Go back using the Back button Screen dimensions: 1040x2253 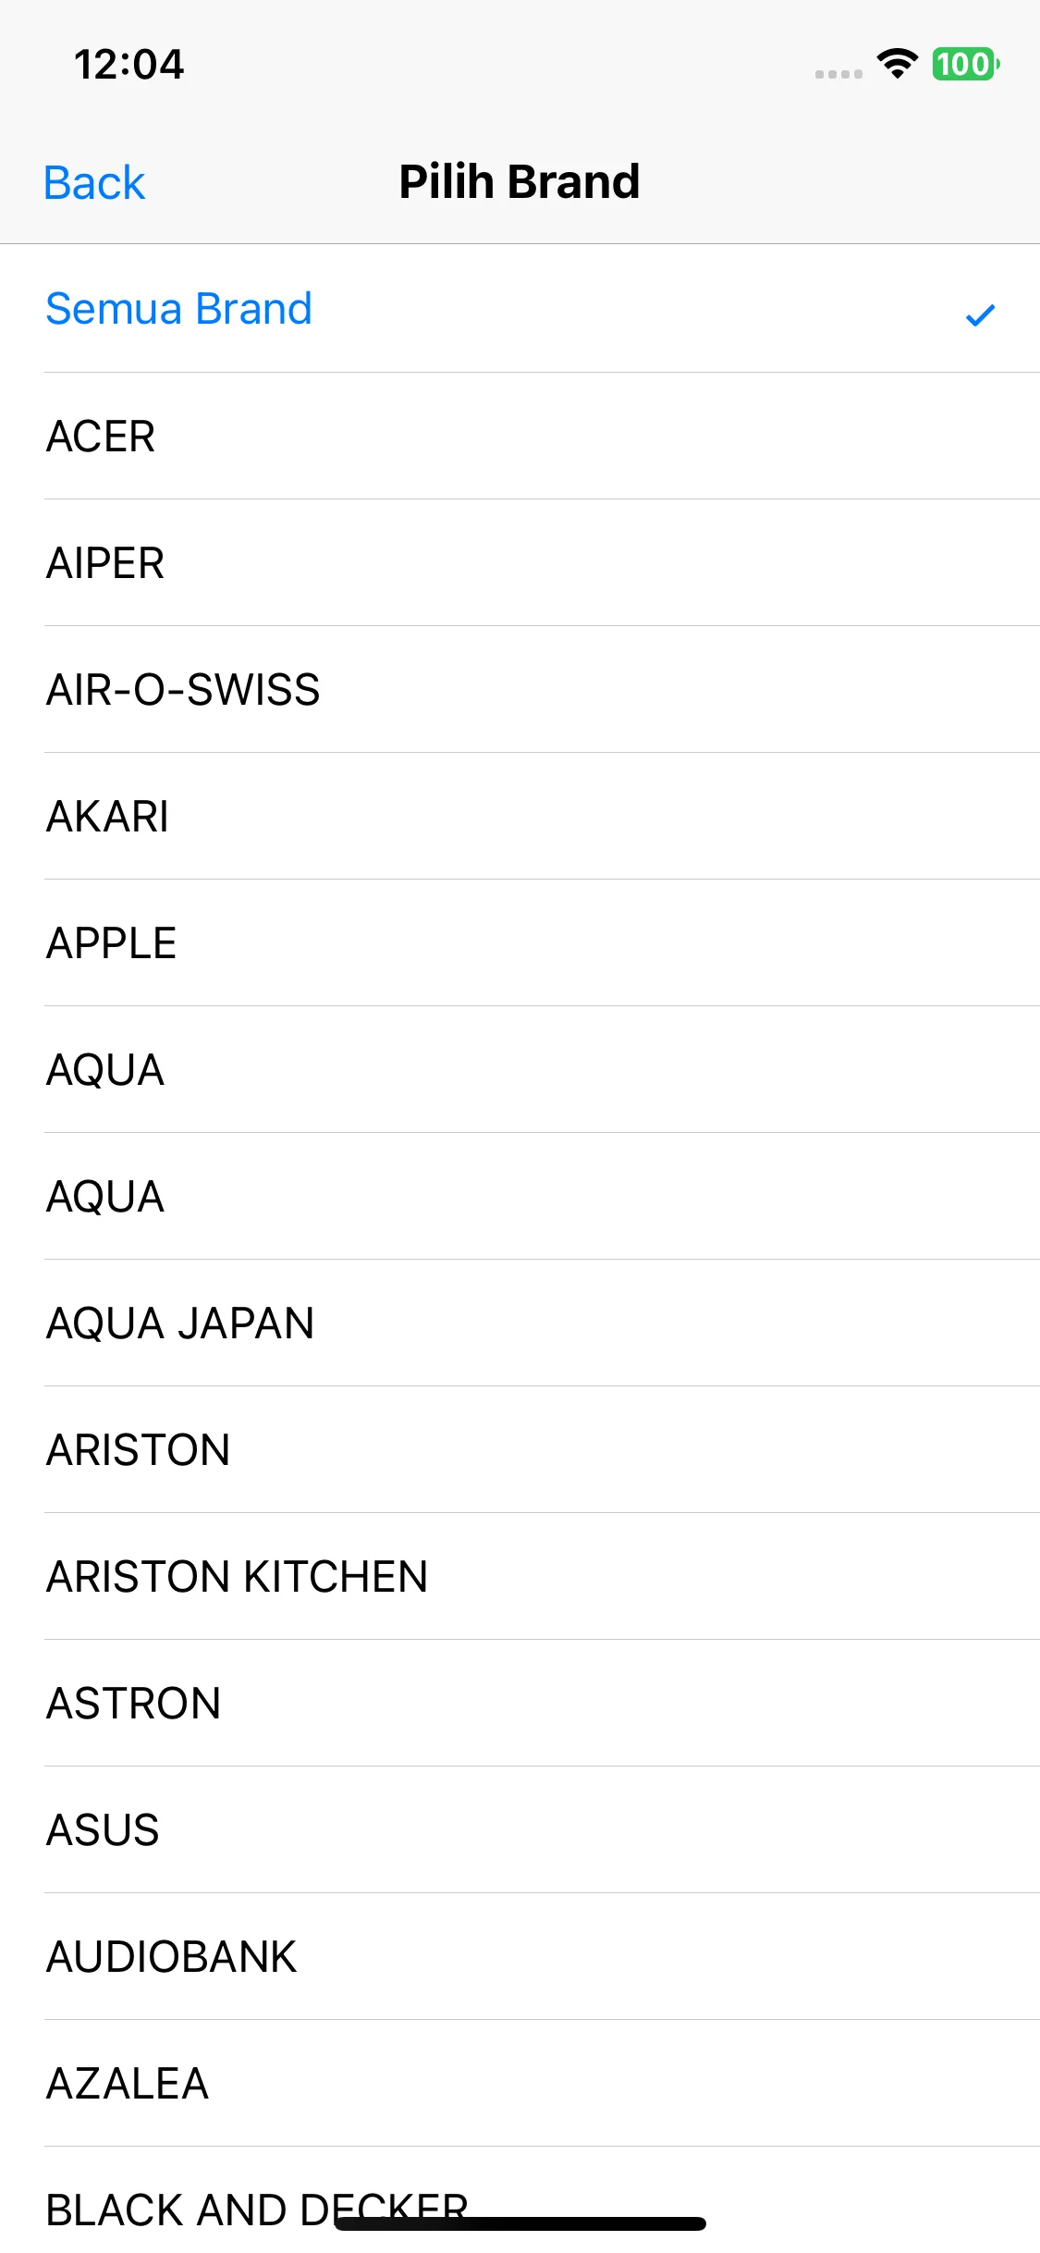click(x=94, y=182)
